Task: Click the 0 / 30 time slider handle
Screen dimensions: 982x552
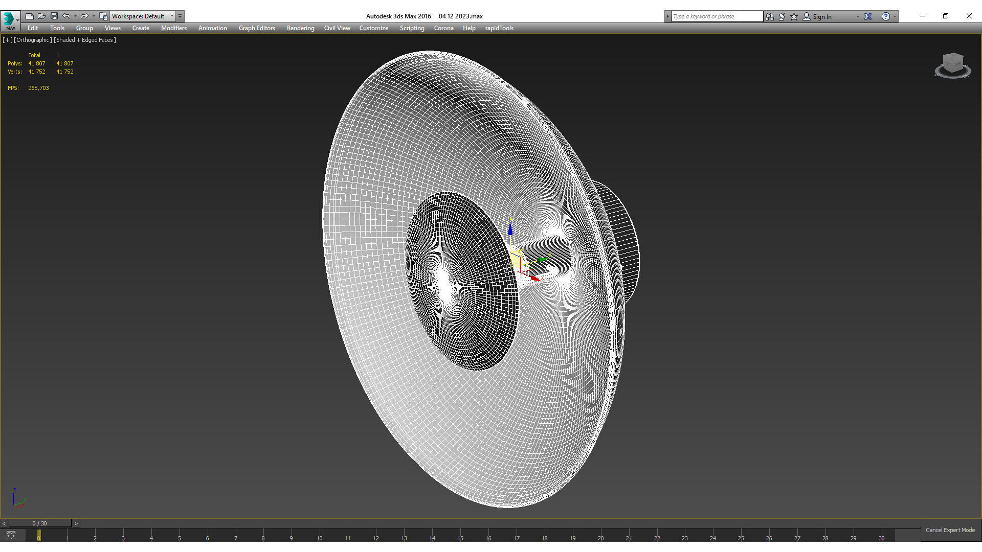Action: coord(39,523)
